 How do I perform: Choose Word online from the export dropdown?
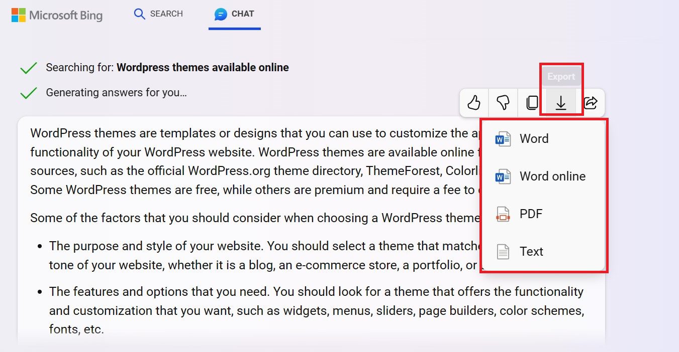pyautogui.click(x=552, y=176)
